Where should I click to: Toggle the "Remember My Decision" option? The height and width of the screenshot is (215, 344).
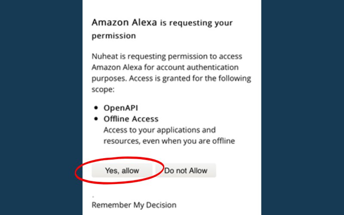pos(134,205)
